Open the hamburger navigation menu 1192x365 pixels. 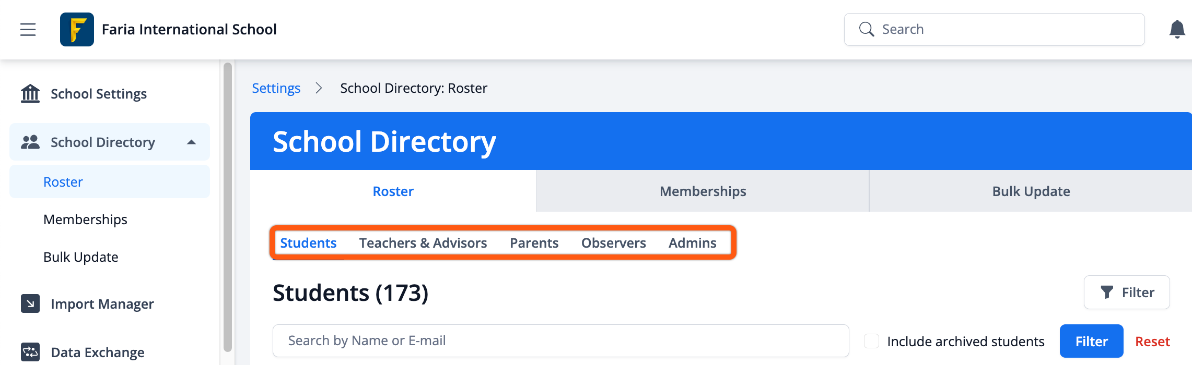[x=28, y=30]
